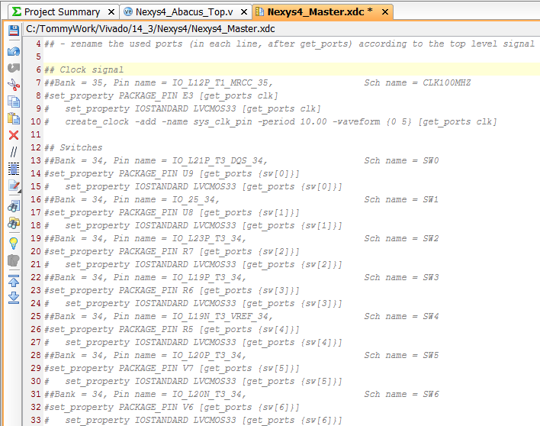Click 'Sch name = CLK100MHZ' text

point(417,82)
